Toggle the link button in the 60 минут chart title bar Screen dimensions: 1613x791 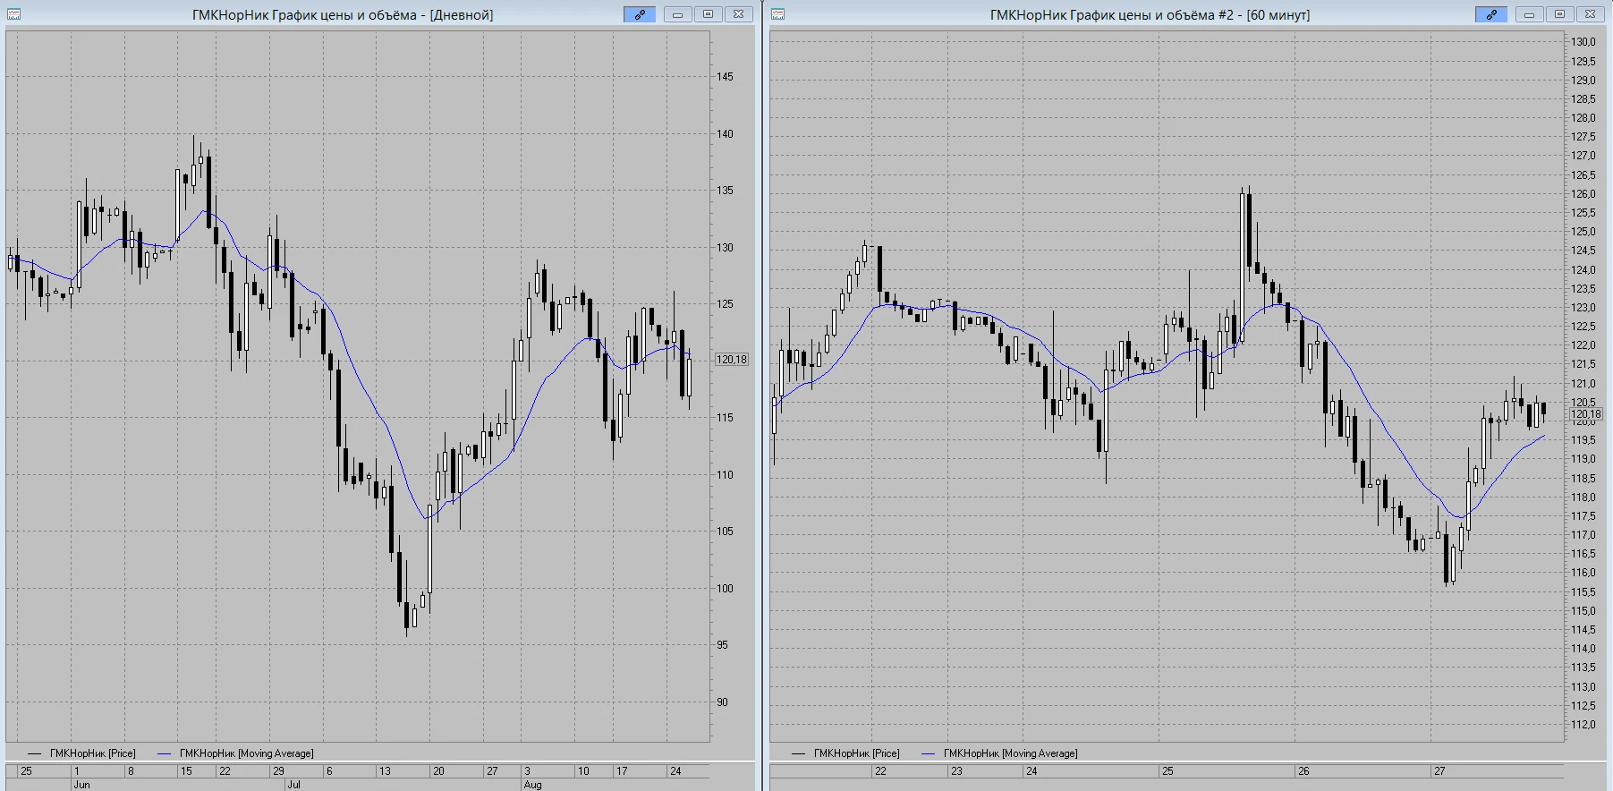point(1491,14)
